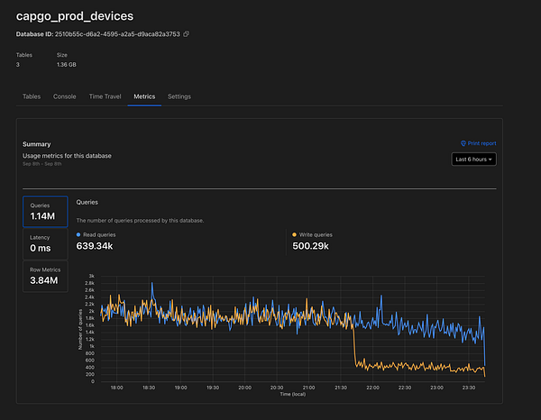541x420 pixels.
Task: Switch to the Console tab
Action: coord(64,96)
